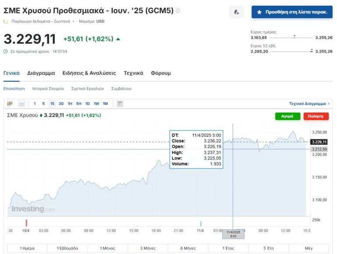This screenshot has height=254, width=337.
Task: Choose the 1 Μήνας time range
Action: click(x=108, y=248)
